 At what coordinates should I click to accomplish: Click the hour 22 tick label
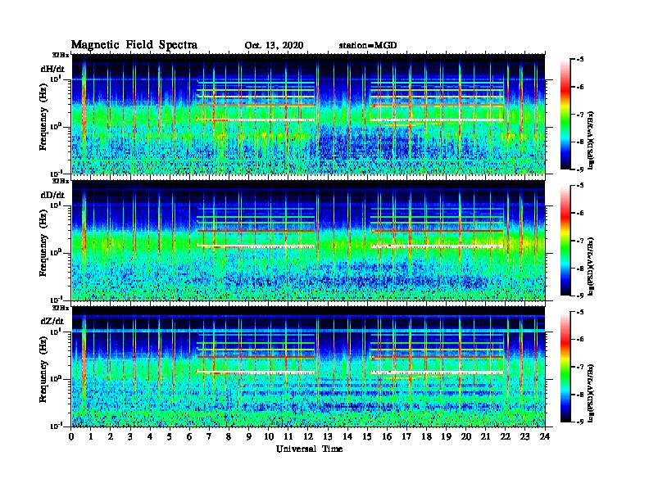506,436
